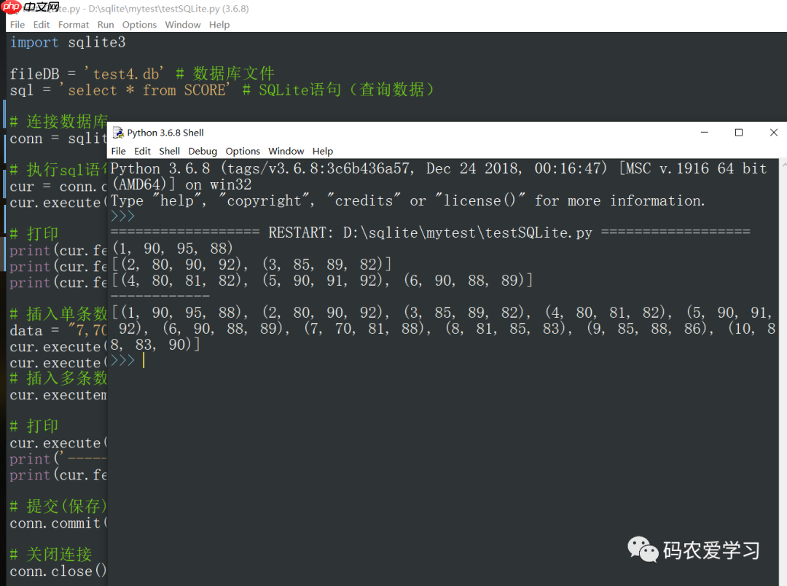
Task: Open Edit menu in Python Shell
Action: click(142, 151)
